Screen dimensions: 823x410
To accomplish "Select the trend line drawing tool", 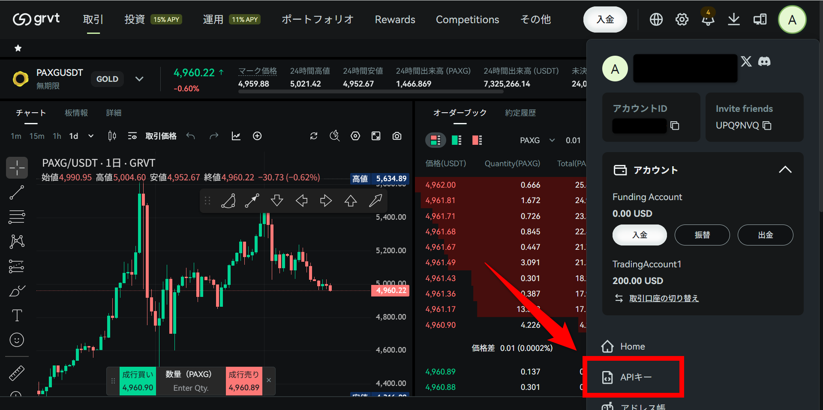I will coord(17,193).
